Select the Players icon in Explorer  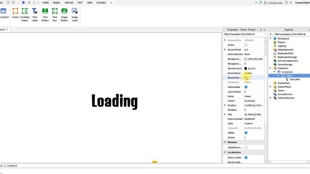click(275, 42)
